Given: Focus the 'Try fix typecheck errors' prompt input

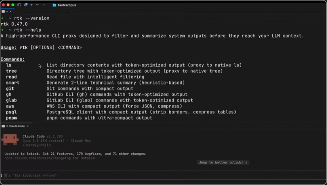Looking at the screenshot, I should [x=163, y=176].
